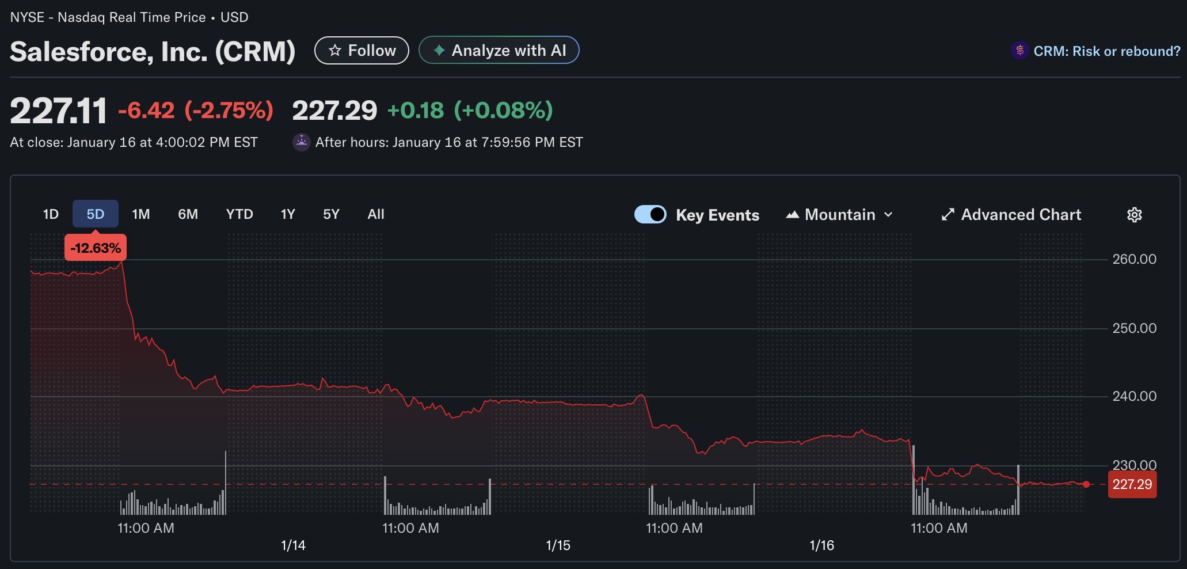This screenshot has height=569, width=1187.
Task: Choose the 5Y time range
Action: 331,214
